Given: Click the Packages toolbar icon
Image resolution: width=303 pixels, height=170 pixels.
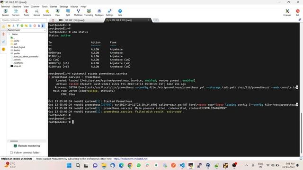Looking at the screenshot, I should click(99, 13).
